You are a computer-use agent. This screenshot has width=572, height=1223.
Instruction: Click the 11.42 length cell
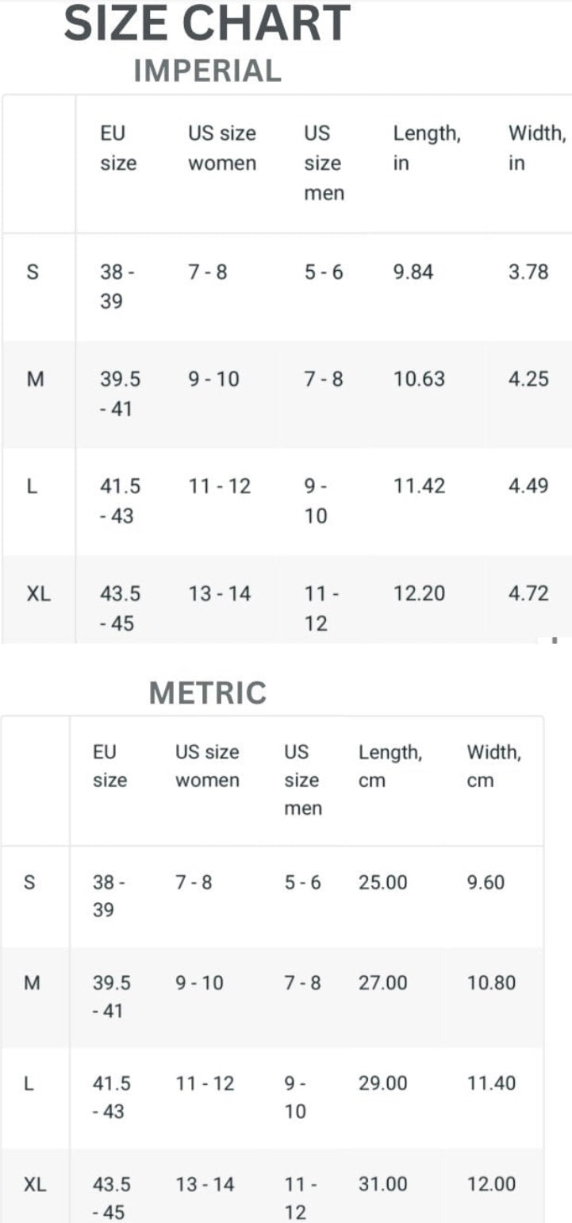[419, 486]
